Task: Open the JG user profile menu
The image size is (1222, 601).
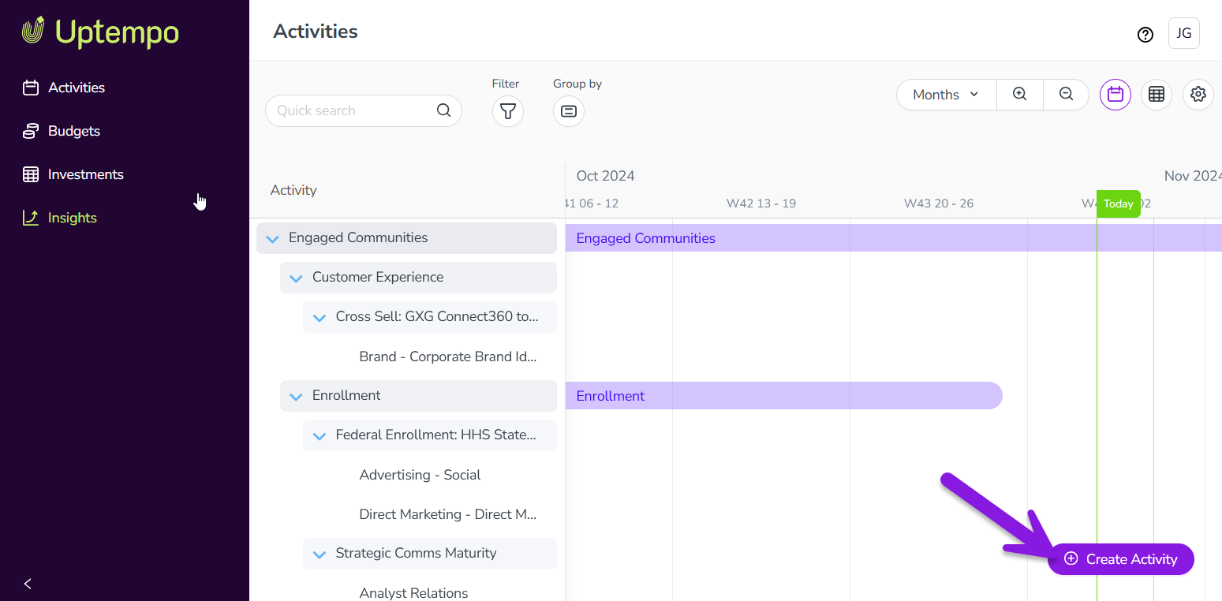Action: coord(1184,33)
